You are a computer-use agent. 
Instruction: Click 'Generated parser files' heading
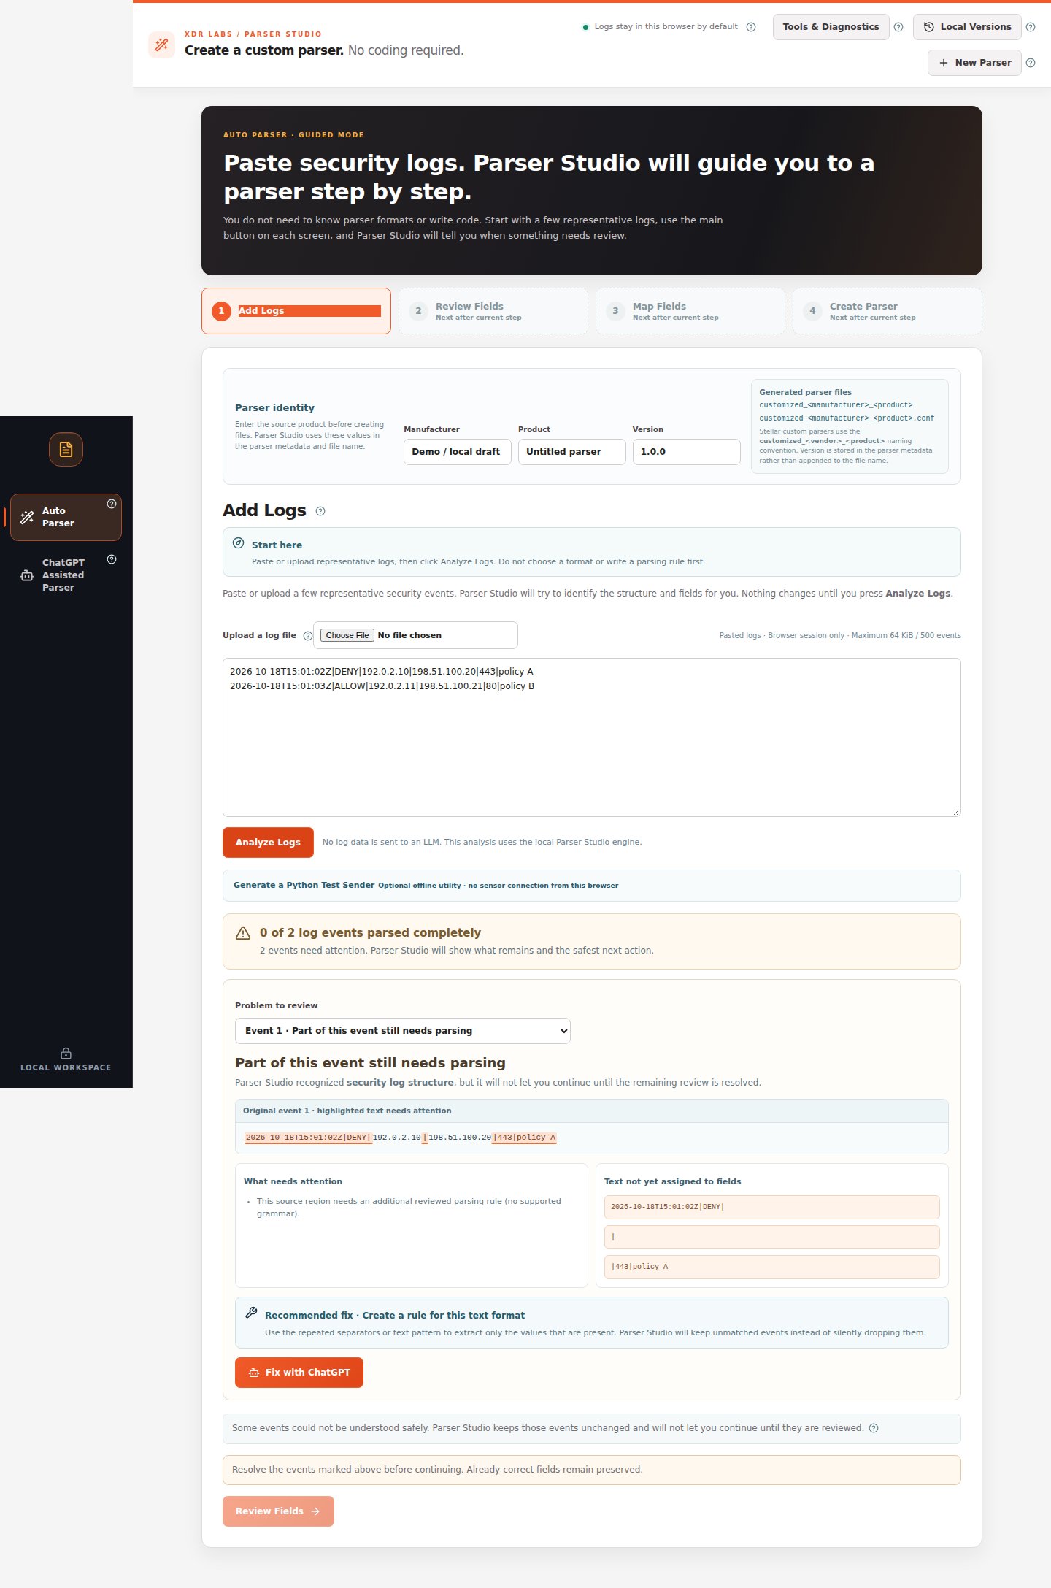click(805, 393)
